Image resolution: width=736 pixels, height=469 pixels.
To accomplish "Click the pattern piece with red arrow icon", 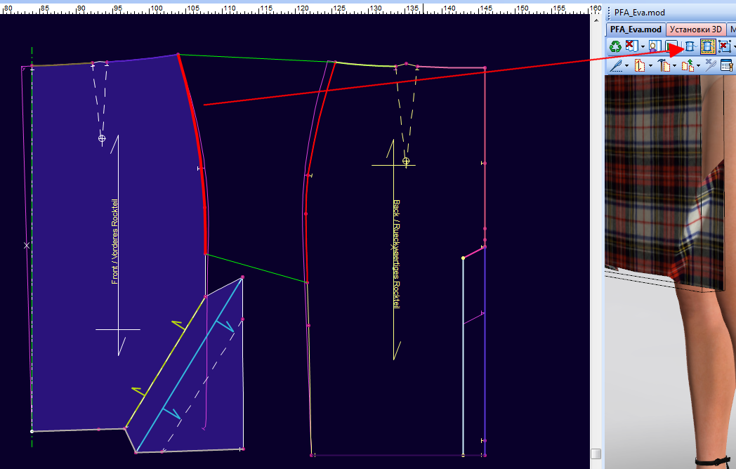I will coord(639,66).
